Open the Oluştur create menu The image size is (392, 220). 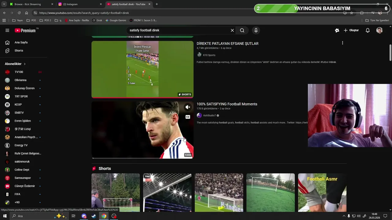(351, 30)
